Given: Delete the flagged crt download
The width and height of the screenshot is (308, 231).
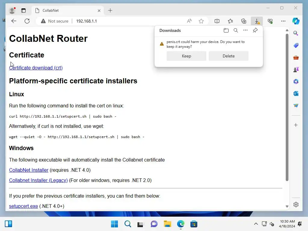Looking at the screenshot, I should point(229,56).
